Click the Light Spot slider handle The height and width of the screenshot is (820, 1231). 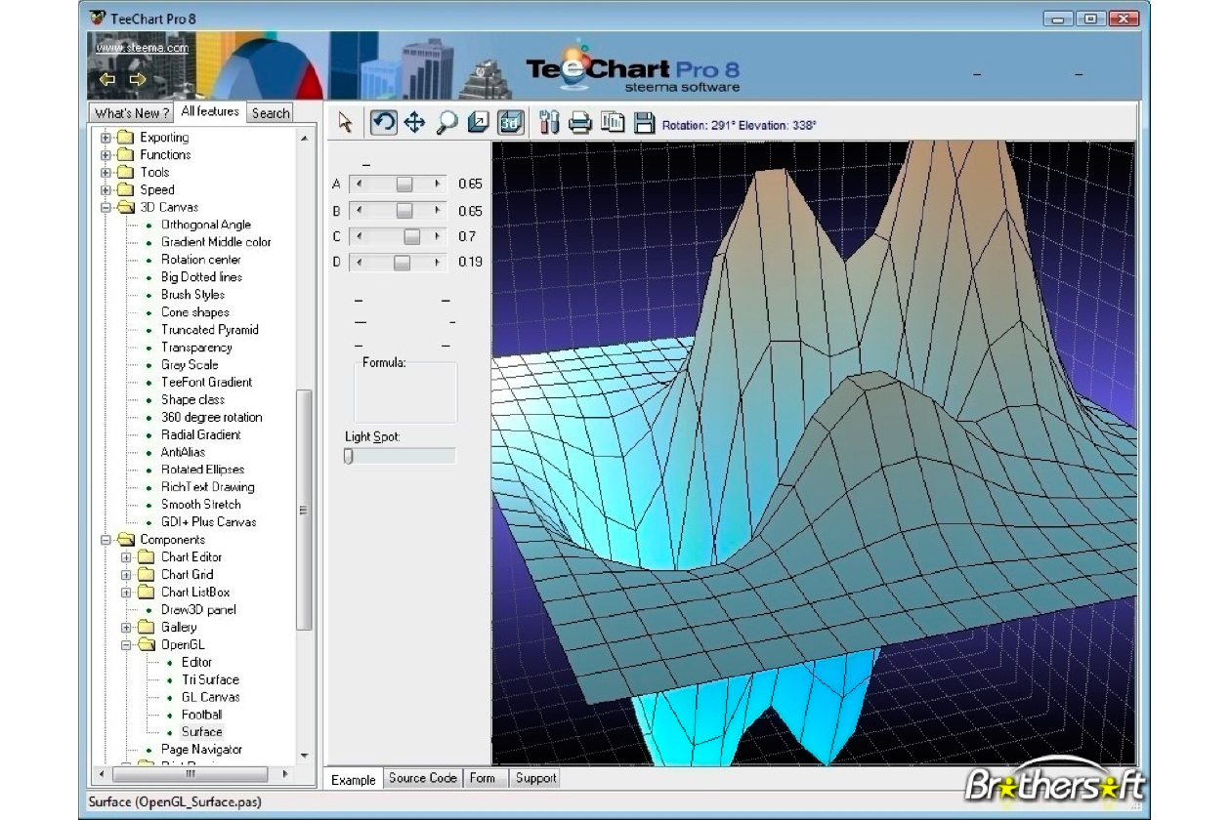[x=349, y=456]
